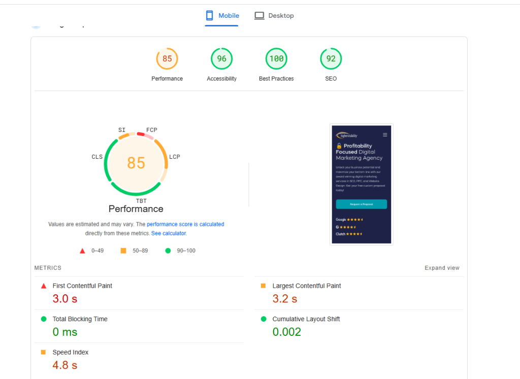Click the orange square beside Speed Index
This screenshot has width=520, height=379.
tap(44, 352)
